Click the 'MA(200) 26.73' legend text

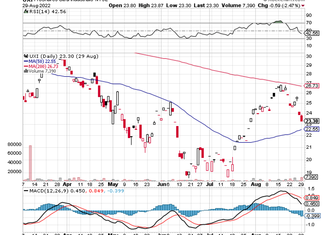[x=44, y=66]
